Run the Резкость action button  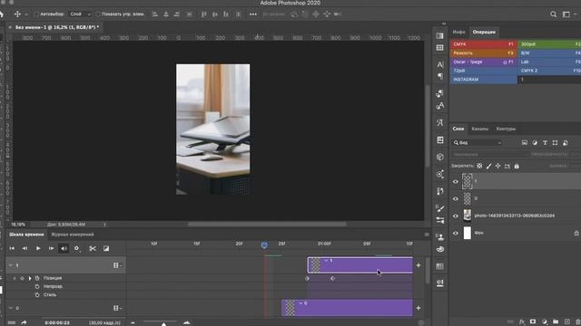484,53
